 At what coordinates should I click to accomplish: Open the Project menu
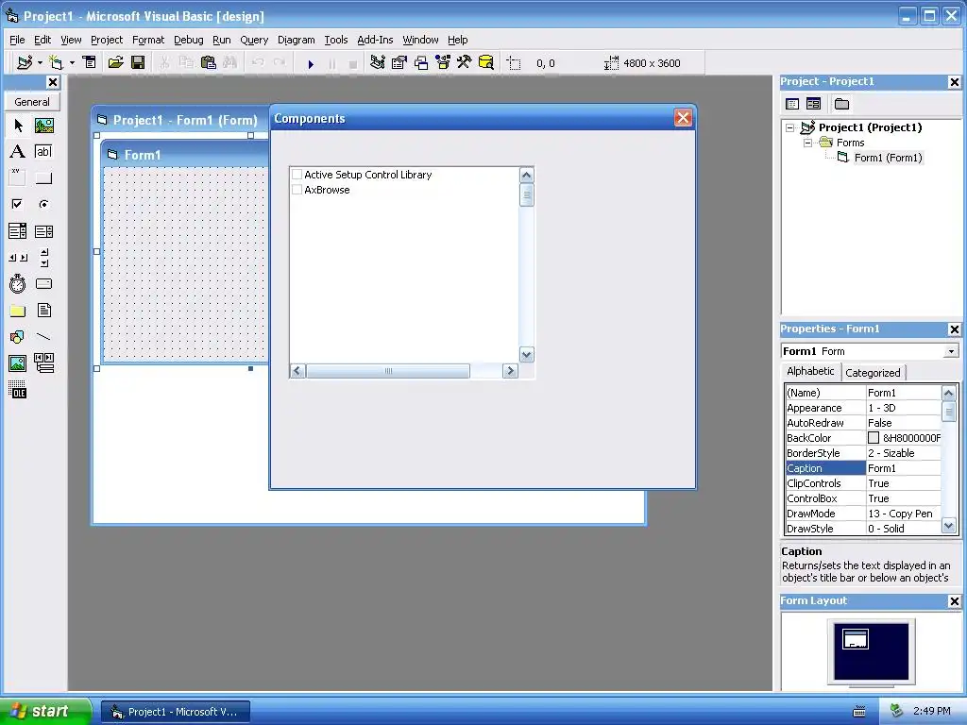point(107,40)
